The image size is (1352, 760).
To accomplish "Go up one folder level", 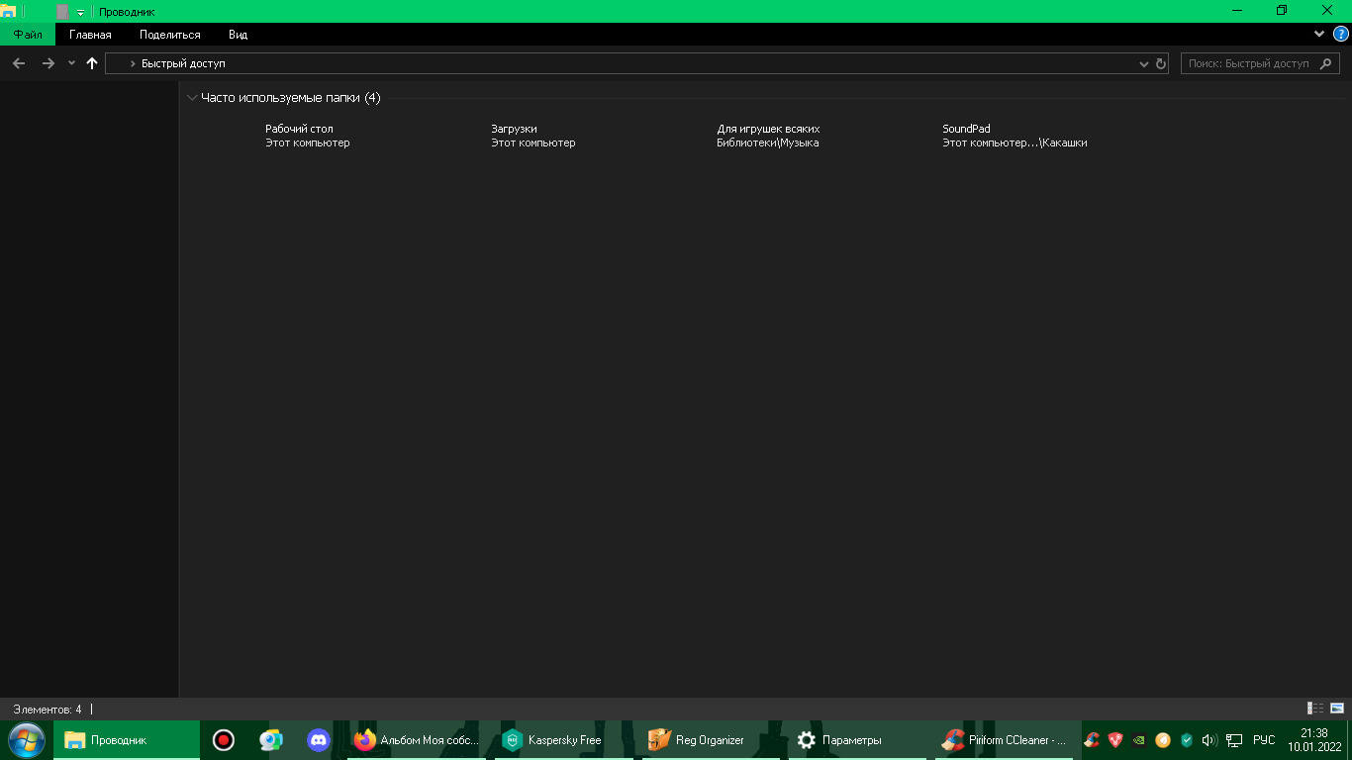I will click(x=92, y=63).
